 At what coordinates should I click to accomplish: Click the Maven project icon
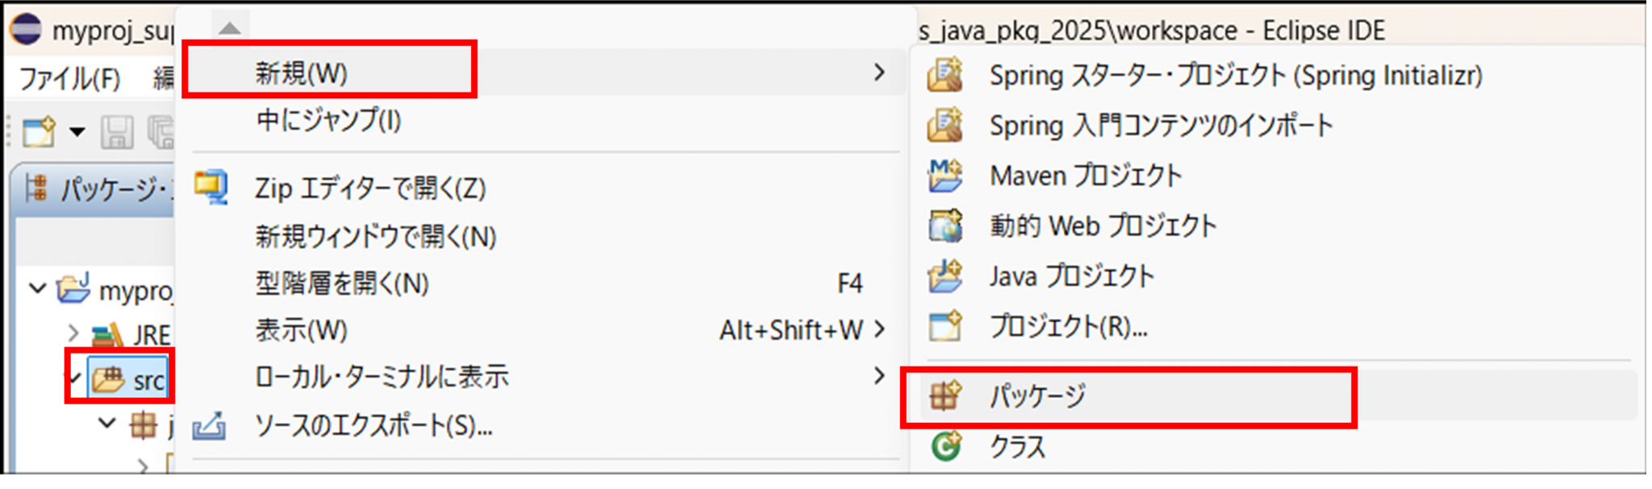tap(945, 175)
